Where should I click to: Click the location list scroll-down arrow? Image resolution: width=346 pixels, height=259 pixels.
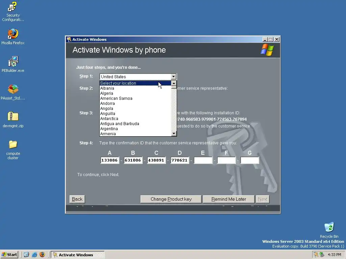tap(174, 134)
